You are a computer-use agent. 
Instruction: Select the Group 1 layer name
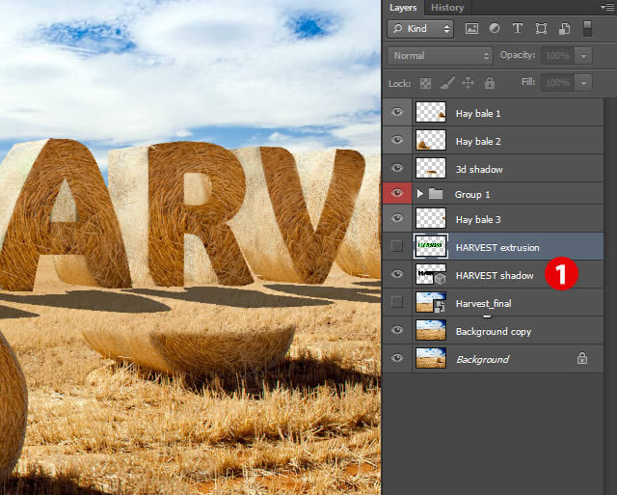(x=472, y=195)
